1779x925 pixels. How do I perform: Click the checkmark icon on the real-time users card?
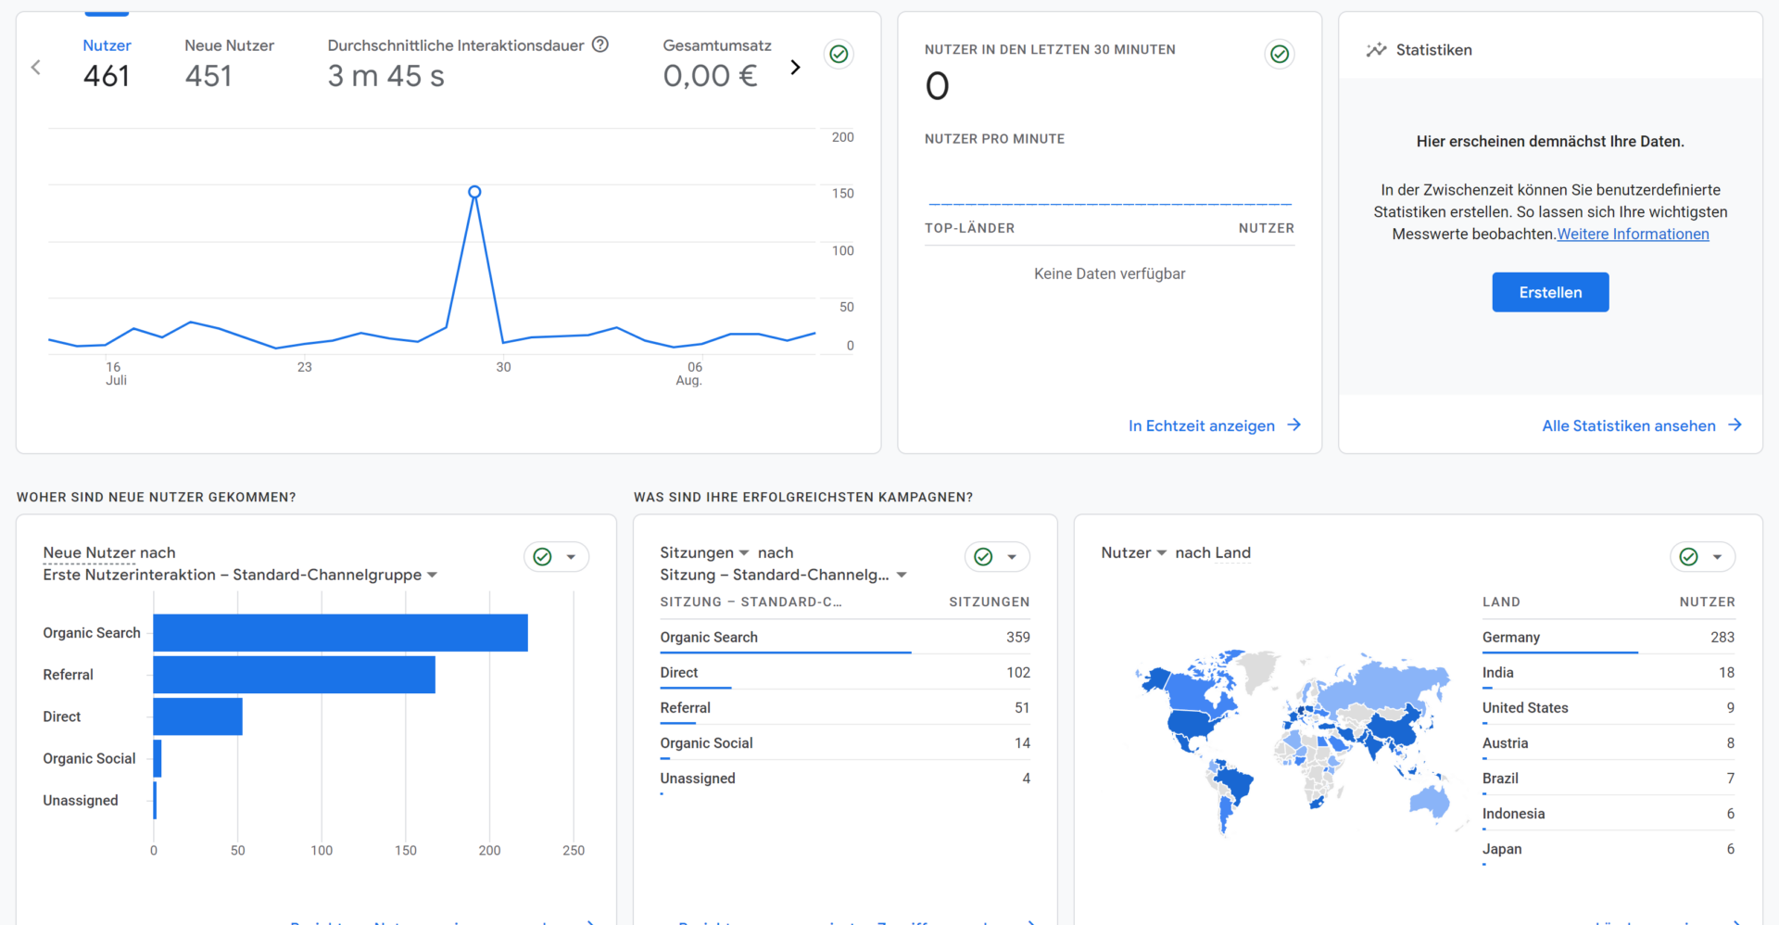[x=1280, y=54]
